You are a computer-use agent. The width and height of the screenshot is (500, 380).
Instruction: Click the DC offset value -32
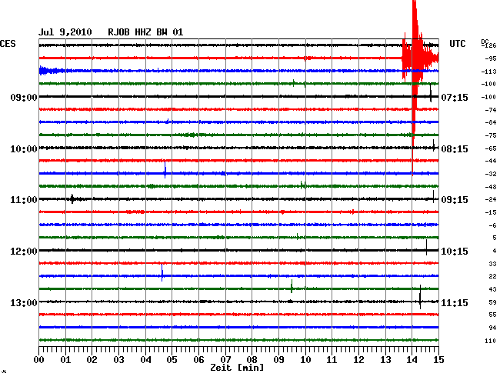(x=491, y=174)
